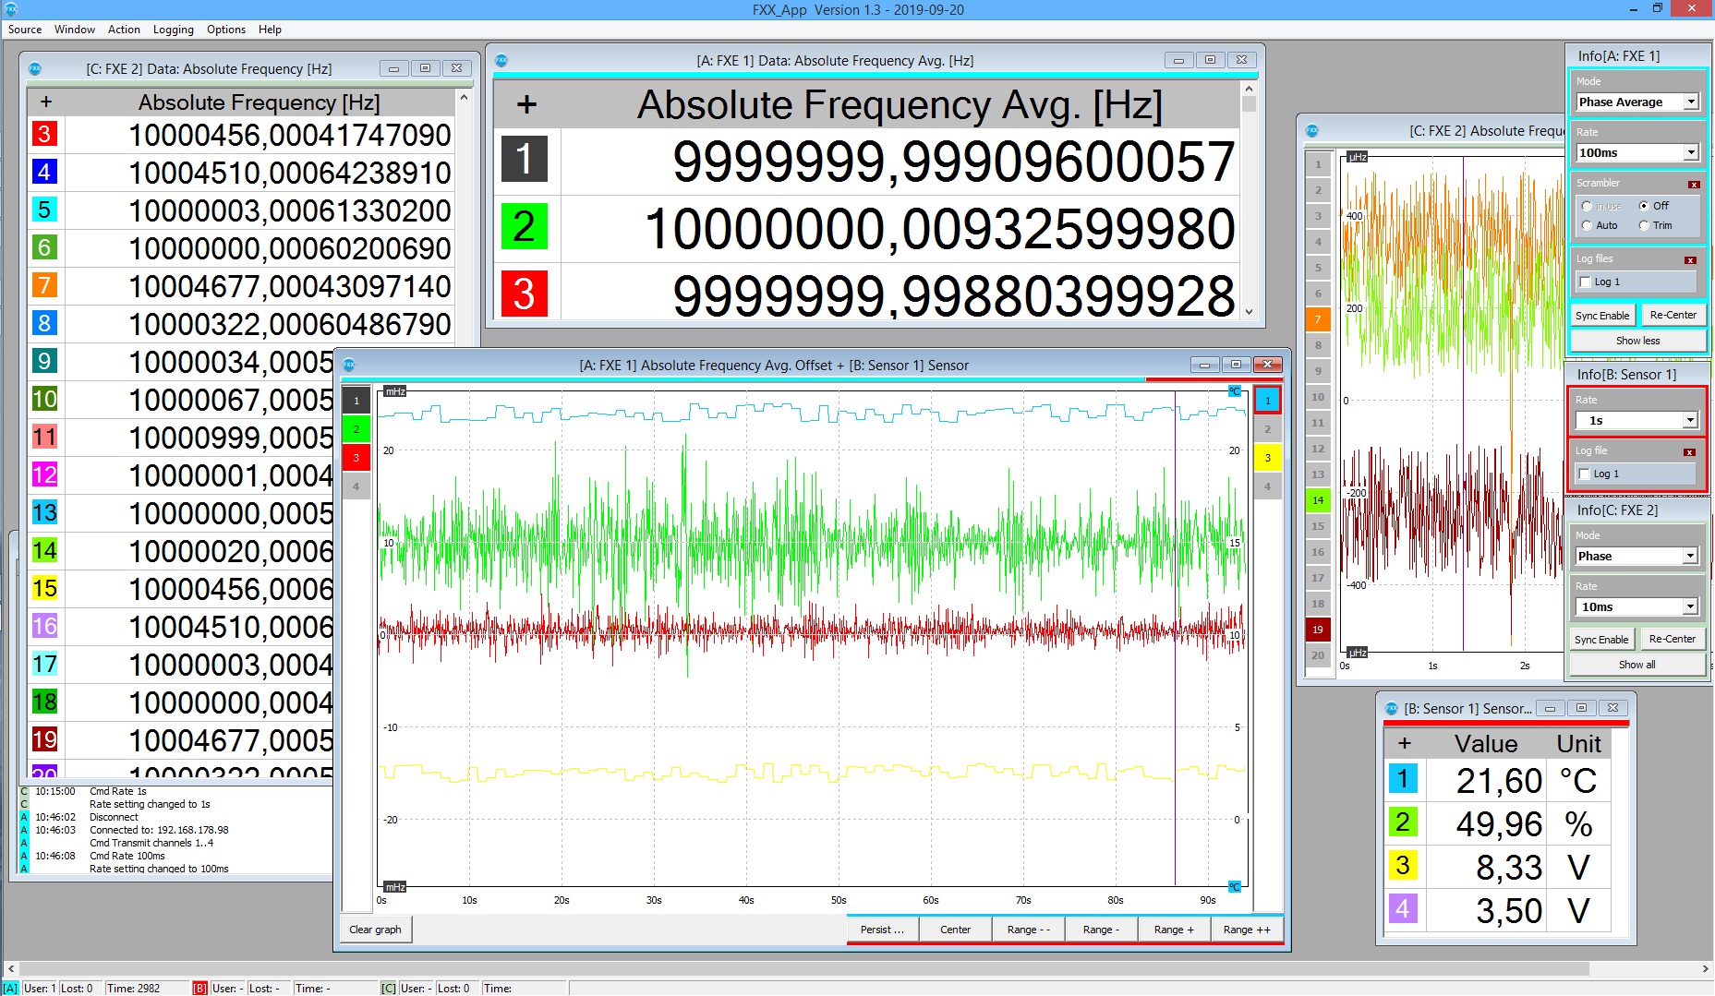Image resolution: width=1715 pixels, height=996 pixels.
Task: Open the Phase Average mode dropdown
Action: pyautogui.click(x=1637, y=102)
